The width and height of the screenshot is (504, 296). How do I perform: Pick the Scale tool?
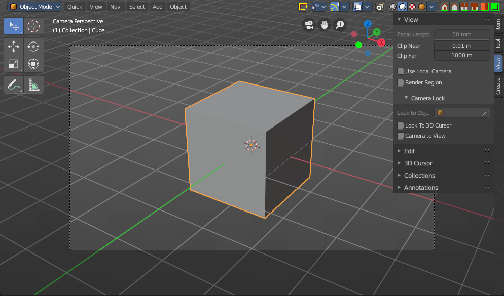coord(14,64)
